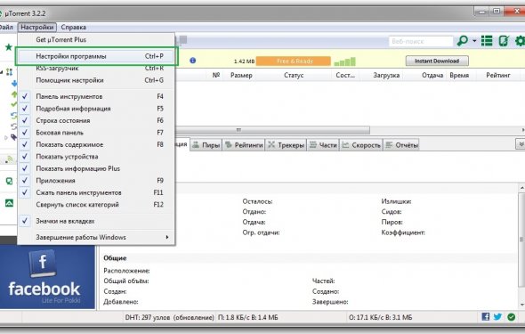Screen dimensions: 525x334
Task: Click the blue info icon in yellow bar
Action: pyautogui.click(x=192, y=61)
